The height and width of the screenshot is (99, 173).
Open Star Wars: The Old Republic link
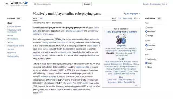click(75, 83)
